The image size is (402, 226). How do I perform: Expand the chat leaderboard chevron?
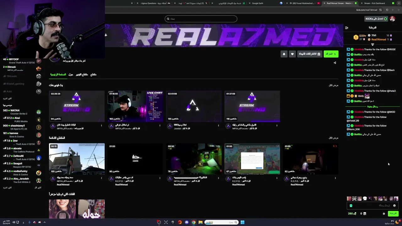372,45
